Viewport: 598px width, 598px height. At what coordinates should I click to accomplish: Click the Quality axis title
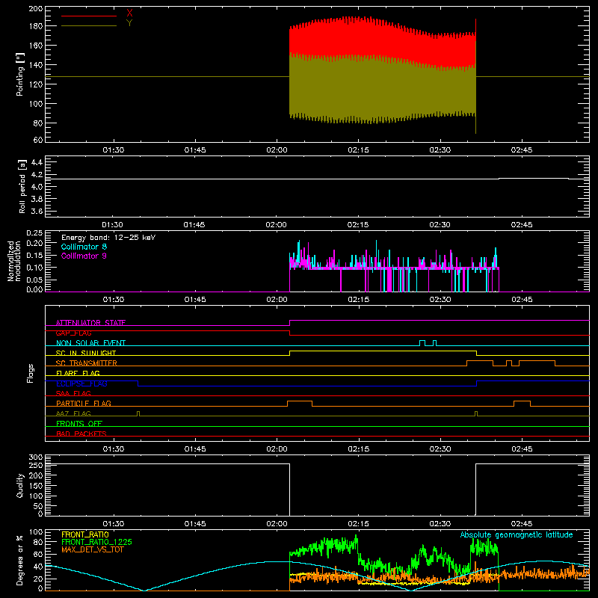(x=20, y=485)
